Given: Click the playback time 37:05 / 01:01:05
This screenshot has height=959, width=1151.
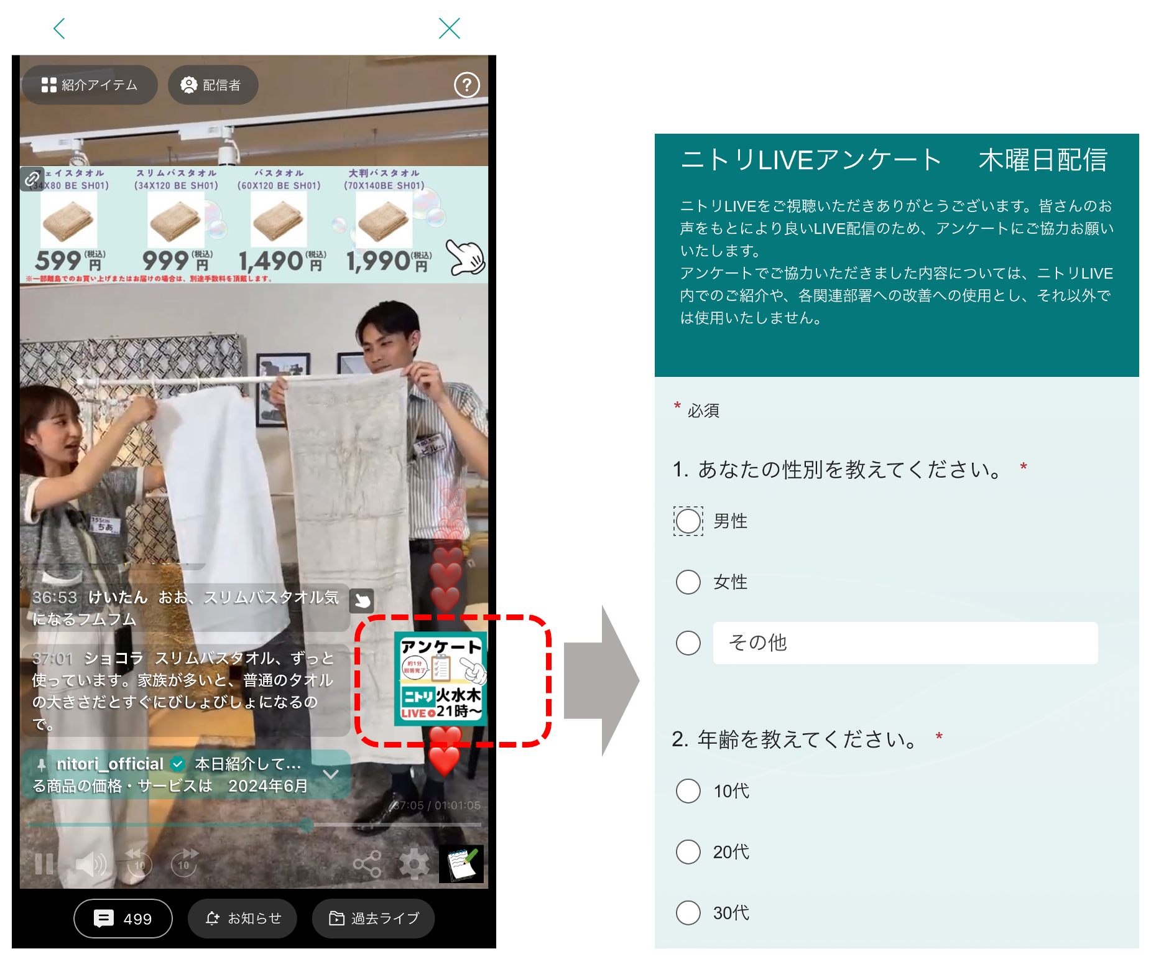Looking at the screenshot, I should (x=437, y=805).
